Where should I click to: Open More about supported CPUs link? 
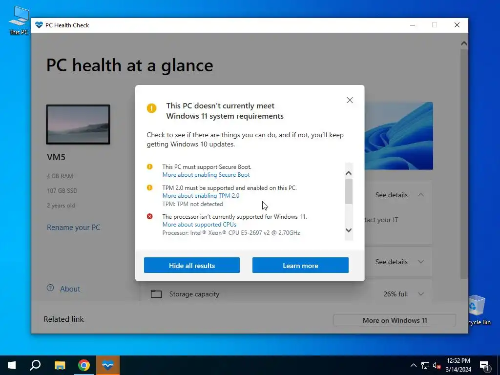tap(199, 225)
